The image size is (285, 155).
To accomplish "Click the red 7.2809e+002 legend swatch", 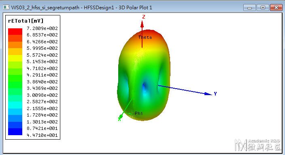I will 15,32.
